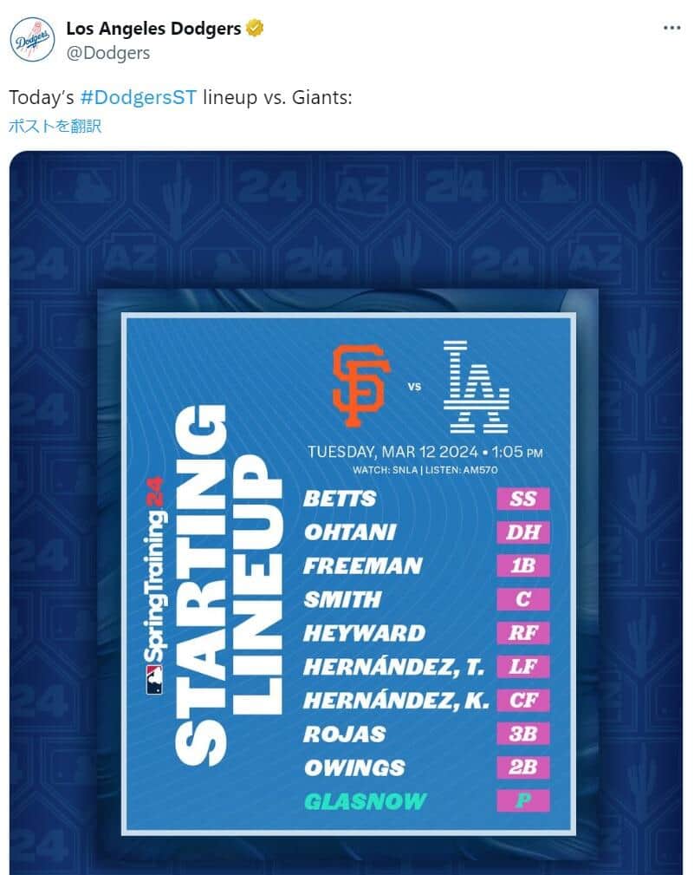The width and height of the screenshot is (694, 875).
Task: Click the white LA Dodgers logo
Action: coord(477,387)
